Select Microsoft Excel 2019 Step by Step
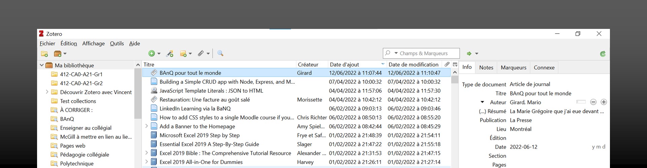 tap(296, 135)
